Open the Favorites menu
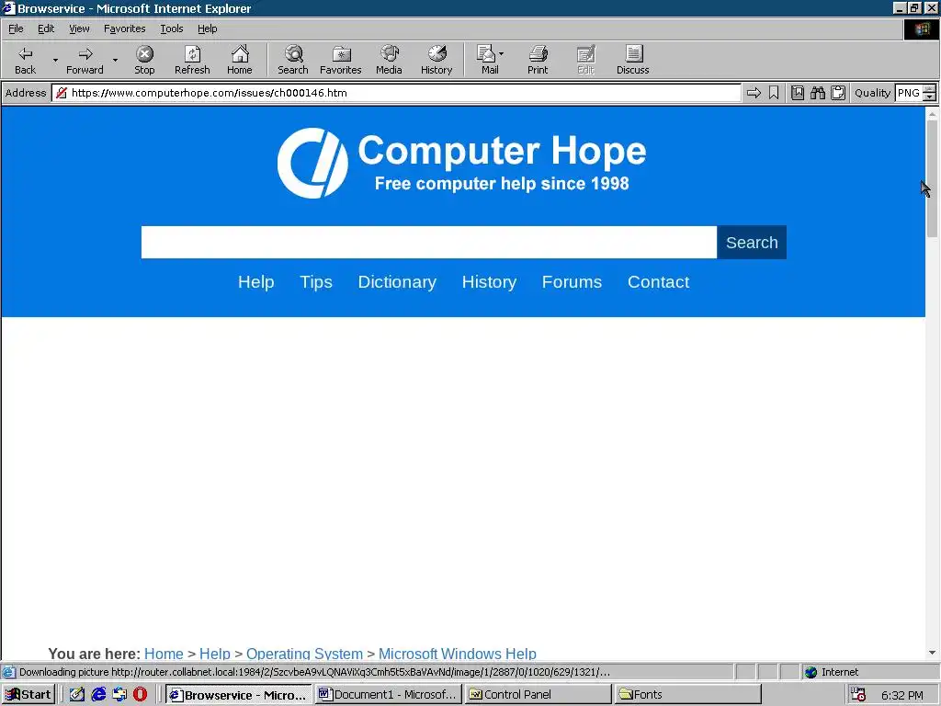 click(124, 28)
